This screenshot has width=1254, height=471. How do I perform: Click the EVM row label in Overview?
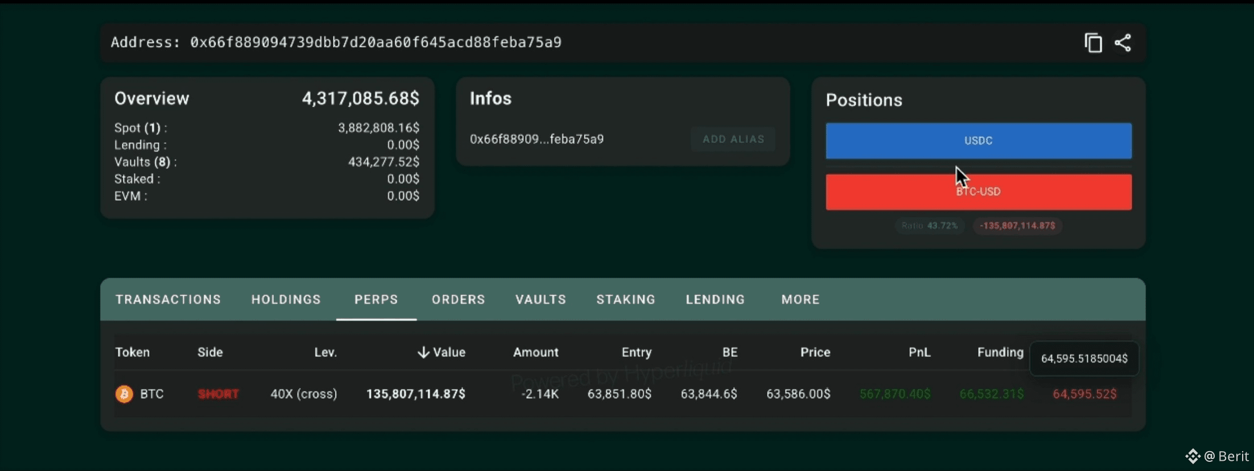point(131,196)
